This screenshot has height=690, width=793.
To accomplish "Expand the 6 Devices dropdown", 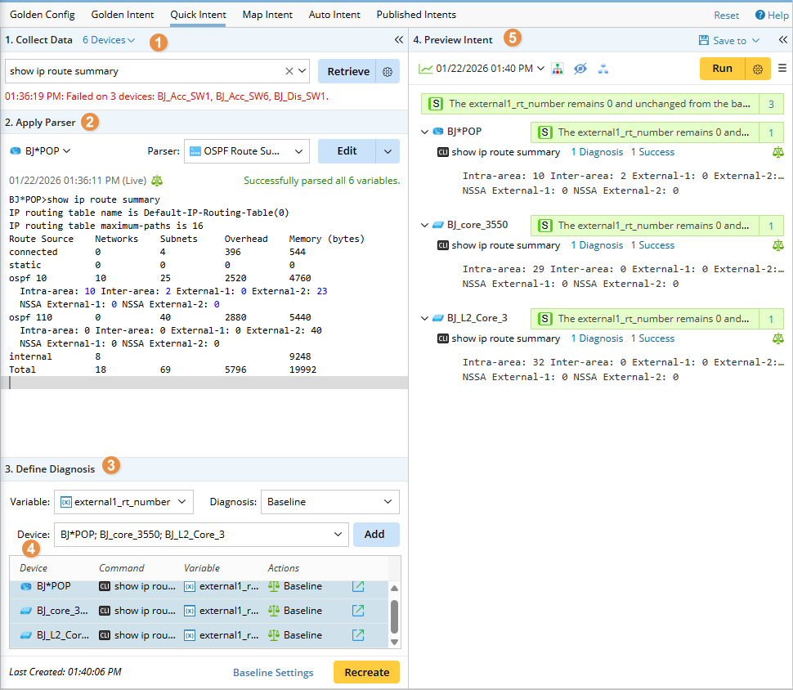I will pyautogui.click(x=109, y=40).
